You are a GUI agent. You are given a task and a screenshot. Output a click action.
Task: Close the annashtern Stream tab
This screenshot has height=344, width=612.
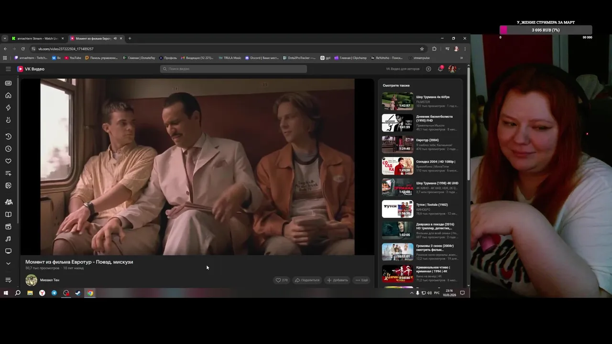(63, 38)
